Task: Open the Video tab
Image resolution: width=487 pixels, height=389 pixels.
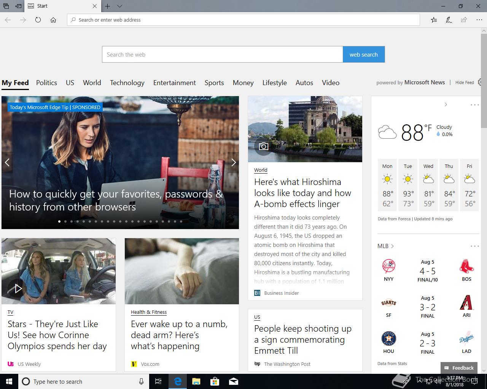Action: coord(331,83)
